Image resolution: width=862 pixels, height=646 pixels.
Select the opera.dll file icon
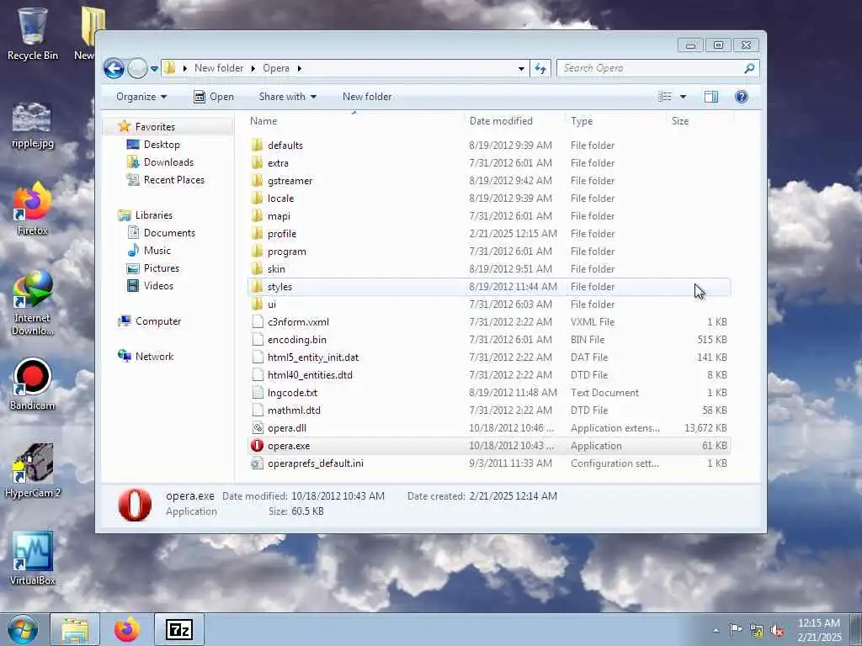pos(257,428)
